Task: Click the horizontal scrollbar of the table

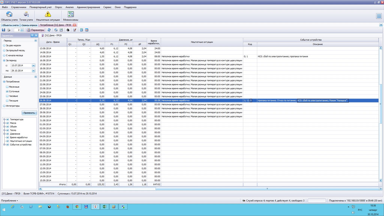Action: pyautogui.click(x=267, y=189)
